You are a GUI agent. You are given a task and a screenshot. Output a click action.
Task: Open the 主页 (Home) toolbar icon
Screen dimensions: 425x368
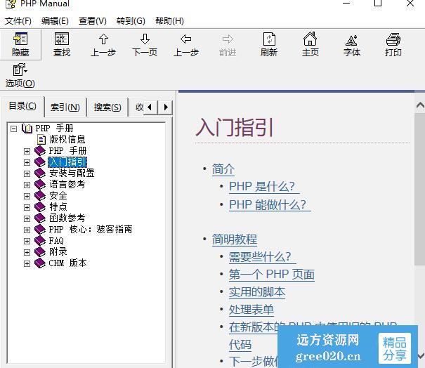coord(310,44)
